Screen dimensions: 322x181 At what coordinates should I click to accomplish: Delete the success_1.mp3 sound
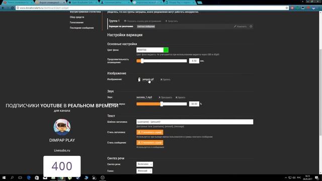180,98
